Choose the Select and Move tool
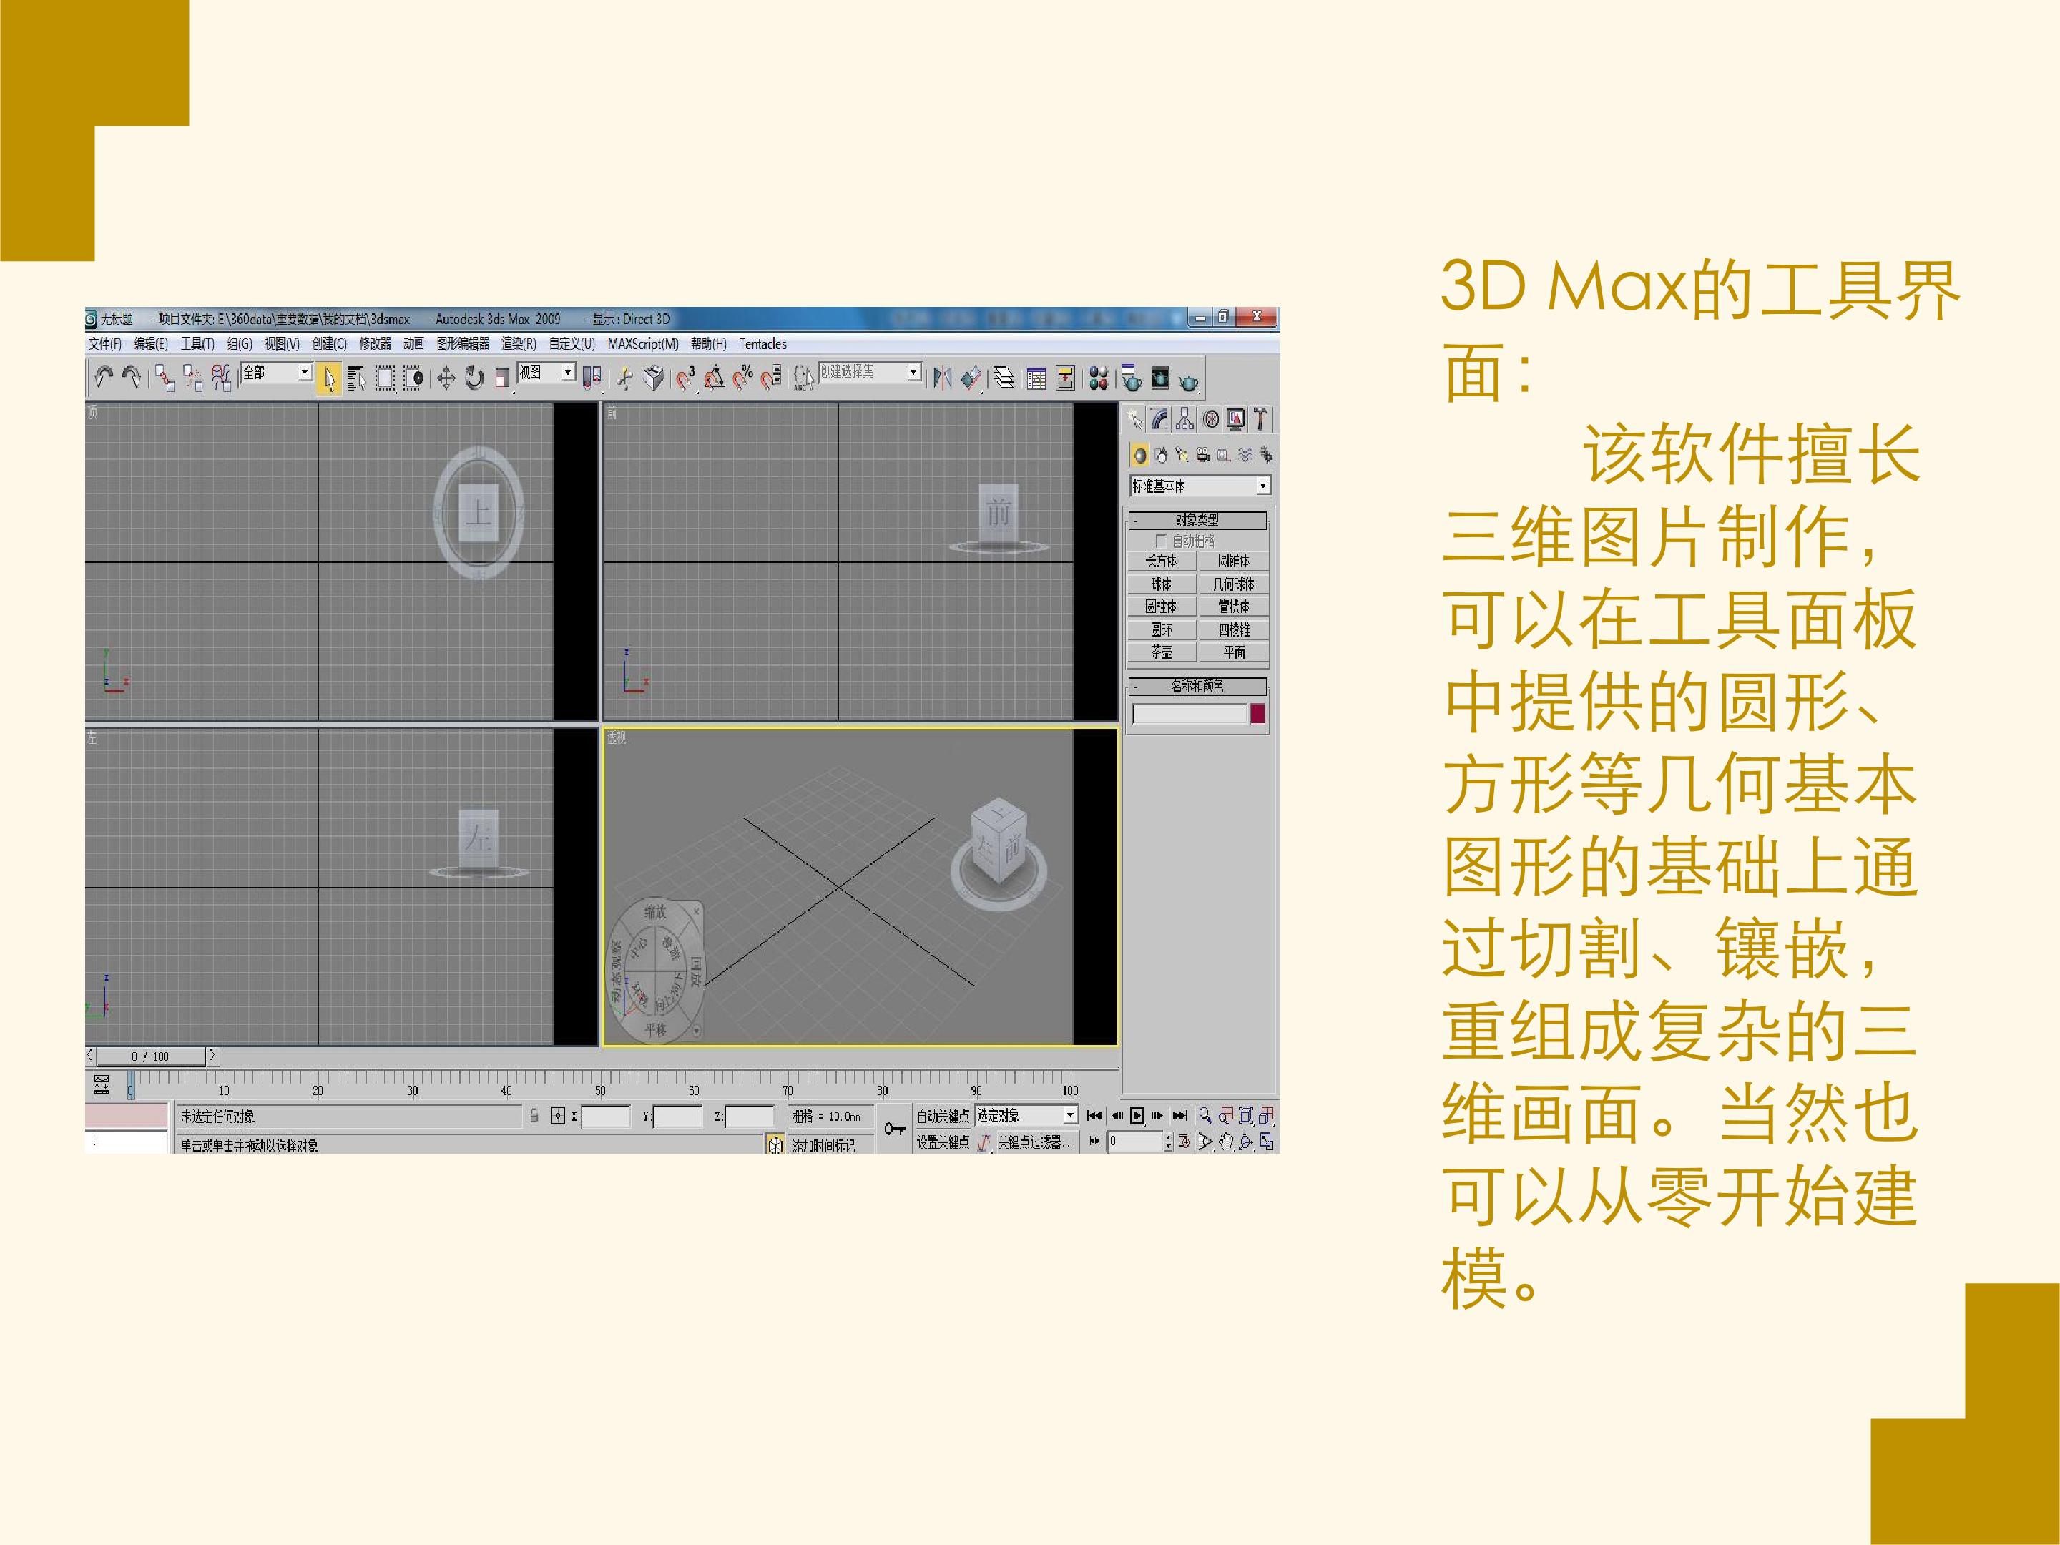This screenshot has height=1545, width=2060. tap(446, 378)
